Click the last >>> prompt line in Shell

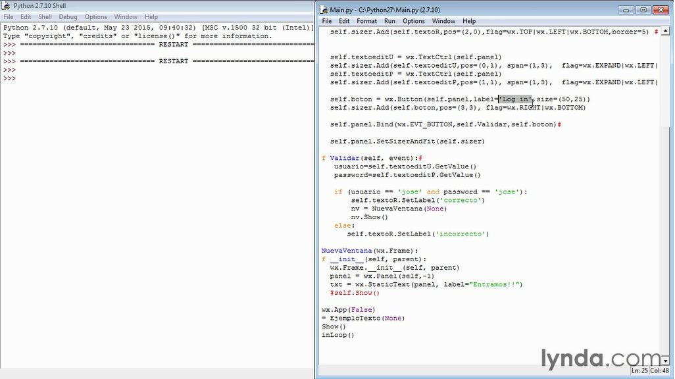coord(9,78)
